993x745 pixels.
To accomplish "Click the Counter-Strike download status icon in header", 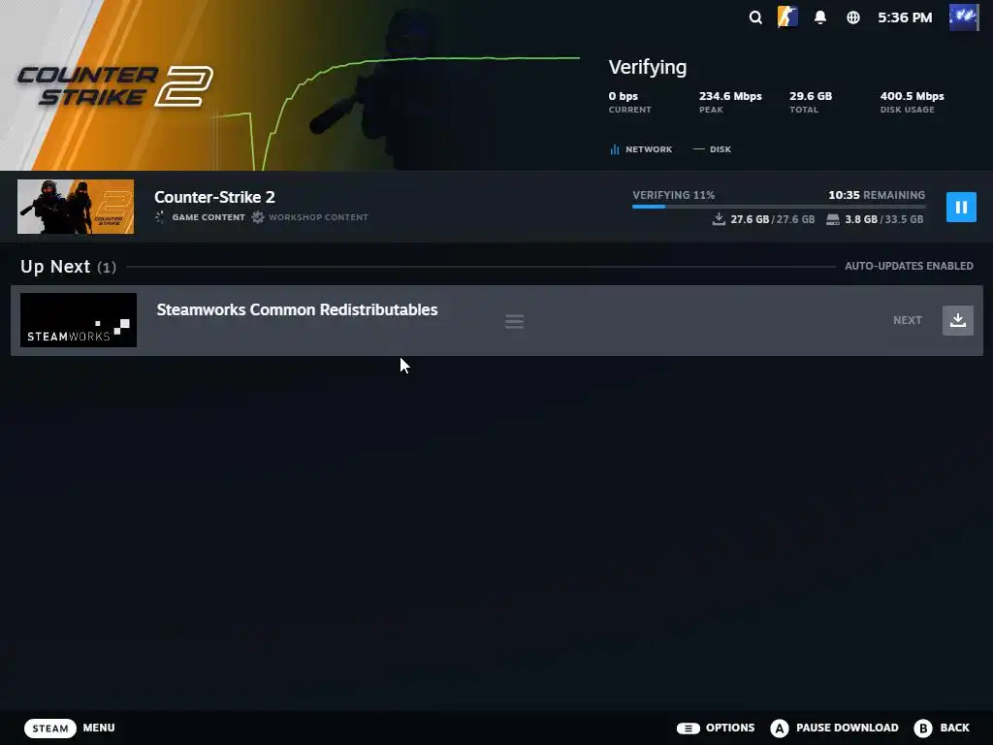I will [787, 17].
